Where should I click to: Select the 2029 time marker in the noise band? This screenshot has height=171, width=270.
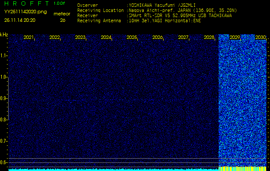pos(235,38)
